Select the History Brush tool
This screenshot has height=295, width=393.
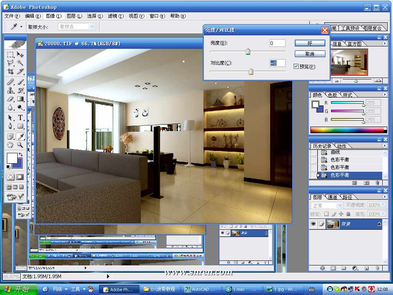click(x=20, y=90)
